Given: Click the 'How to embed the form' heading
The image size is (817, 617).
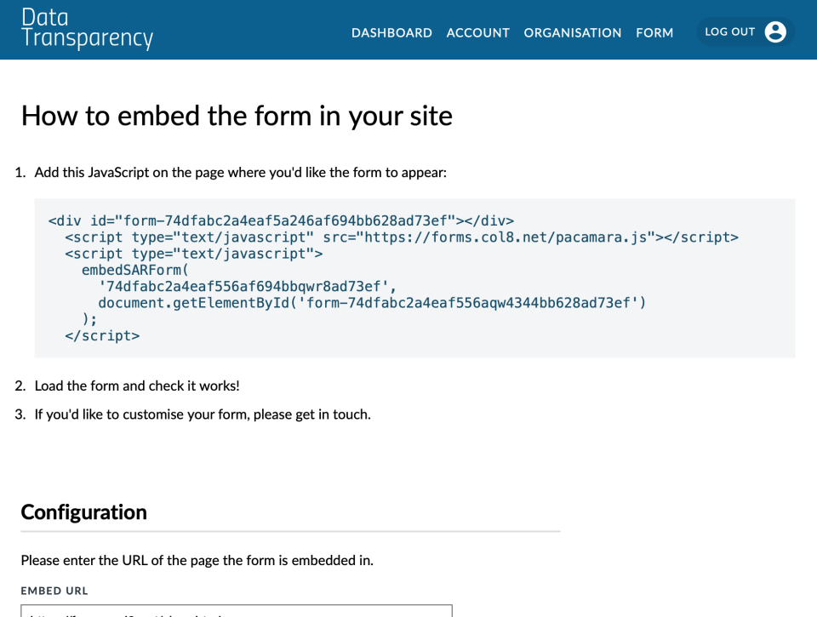Looking at the screenshot, I should point(237,116).
